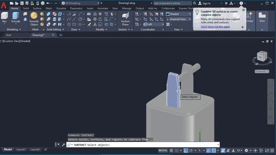Screen dimensions: 276x155
Task: Click the SUBTRACT command line input
Action: pos(143,145)
